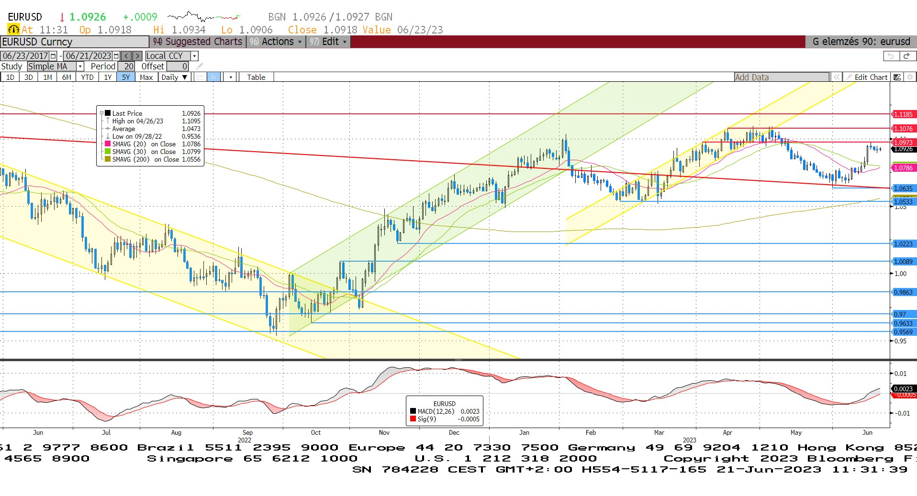917x496 pixels.
Task: Click the clock icon beside At time
Action: 13,30
